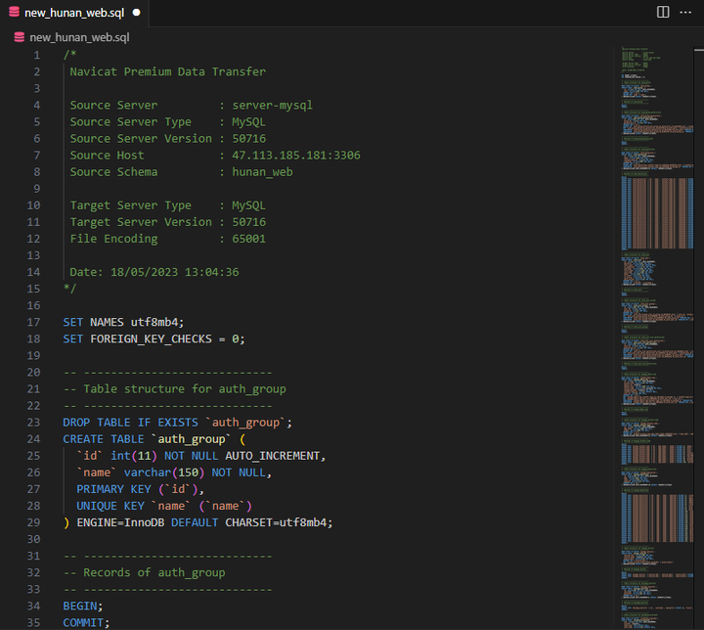Click the DROP TABLE IF EXISTS statement
This screenshot has width=704, height=630.
178,423
